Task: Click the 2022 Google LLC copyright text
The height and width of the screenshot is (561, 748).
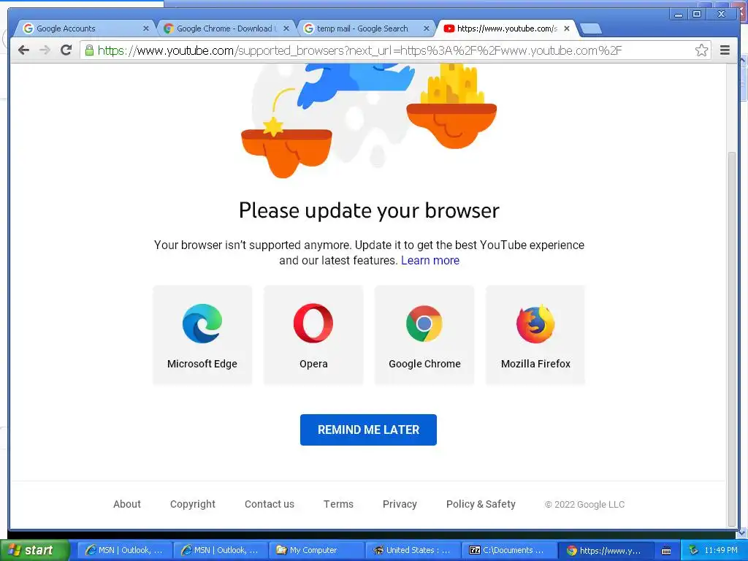Action: pyautogui.click(x=584, y=504)
